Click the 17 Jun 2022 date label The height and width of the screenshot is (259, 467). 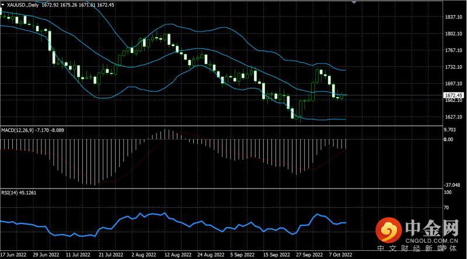pos(14,255)
